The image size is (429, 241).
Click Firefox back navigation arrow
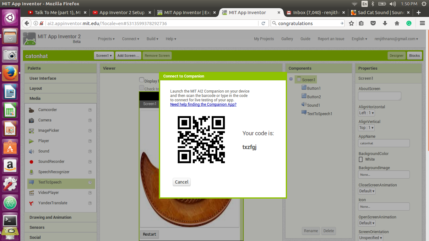point(27,23)
